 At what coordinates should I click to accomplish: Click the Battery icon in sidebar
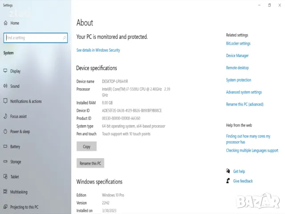[x=5, y=146]
